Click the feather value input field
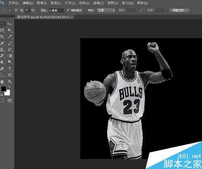 [56, 10]
